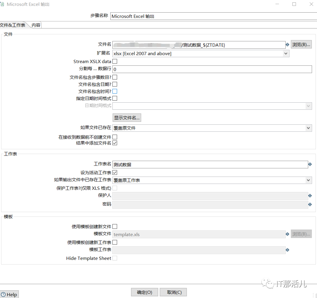
Task: Uncheck 设为活动工作表 checkbox
Action: 115,173
